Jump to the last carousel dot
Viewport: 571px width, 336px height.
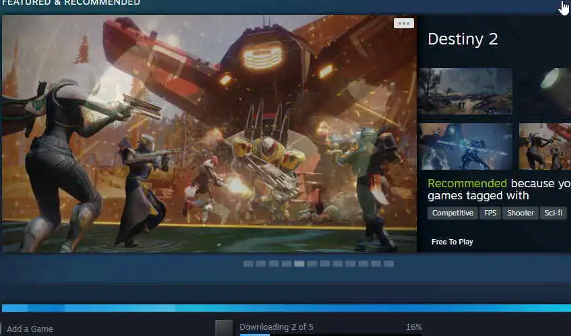[x=389, y=263]
